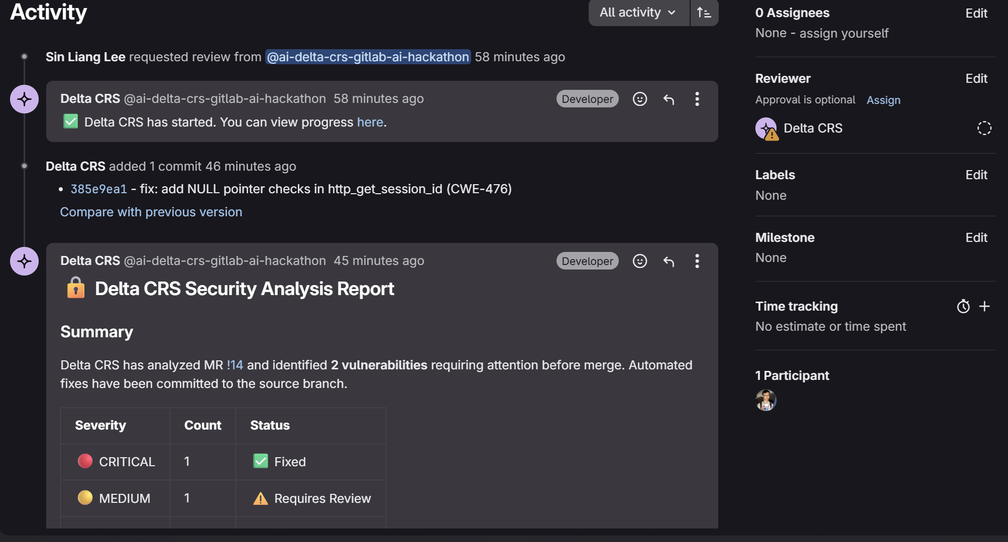This screenshot has width=1008, height=542.
Task: Click Compare with previous version
Action: tap(151, 212)
